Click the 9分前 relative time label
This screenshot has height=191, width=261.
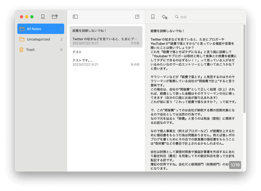click(x=135, y=65)
